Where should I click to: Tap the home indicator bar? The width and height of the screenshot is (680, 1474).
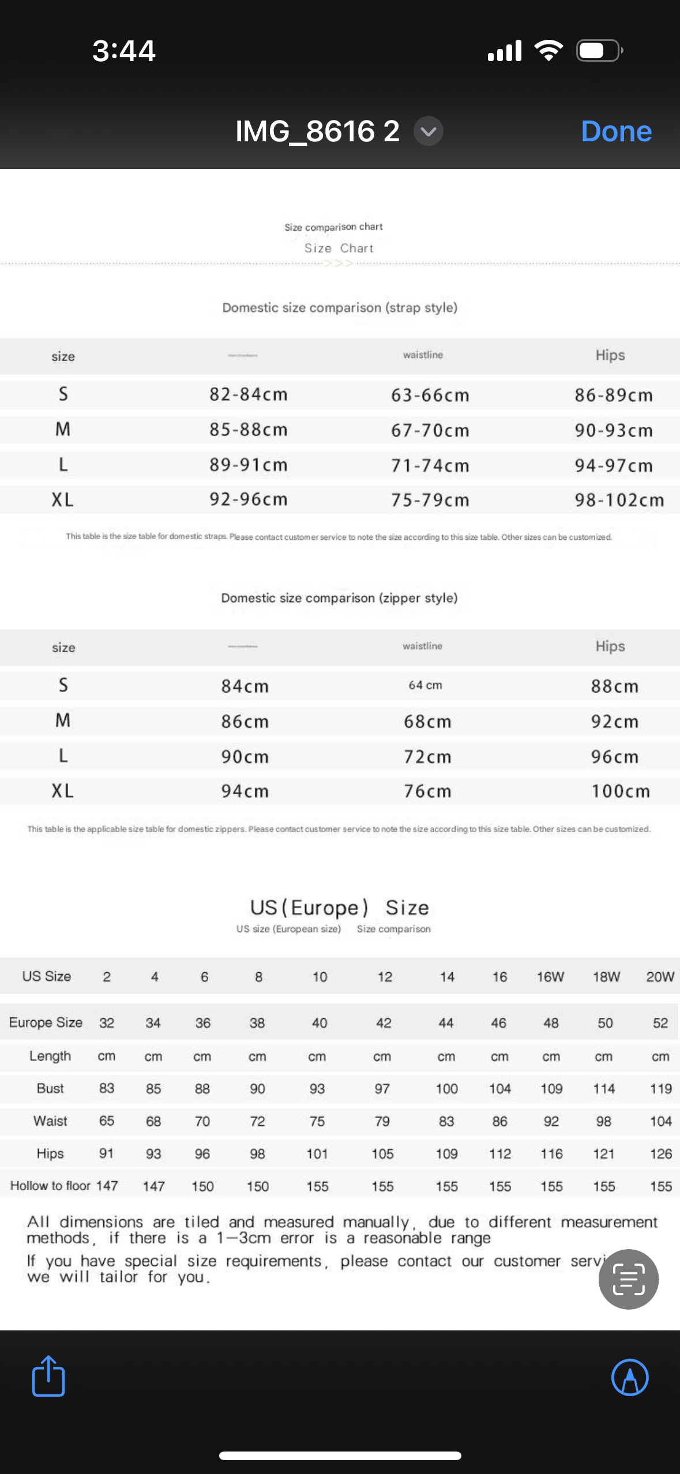340,1455
